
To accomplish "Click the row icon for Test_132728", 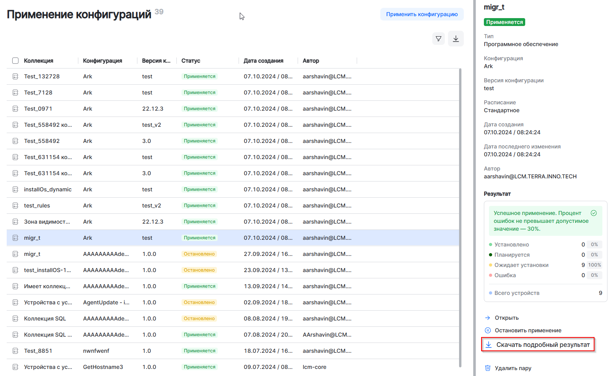I will tap(15, 76).
